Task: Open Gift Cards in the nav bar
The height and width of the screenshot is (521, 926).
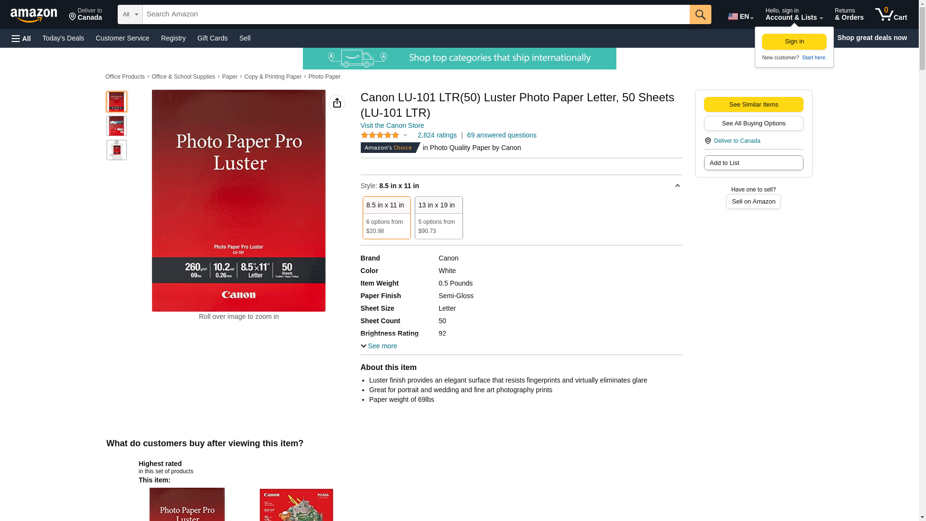Action: pyautogui.click(x=212, y=38)
